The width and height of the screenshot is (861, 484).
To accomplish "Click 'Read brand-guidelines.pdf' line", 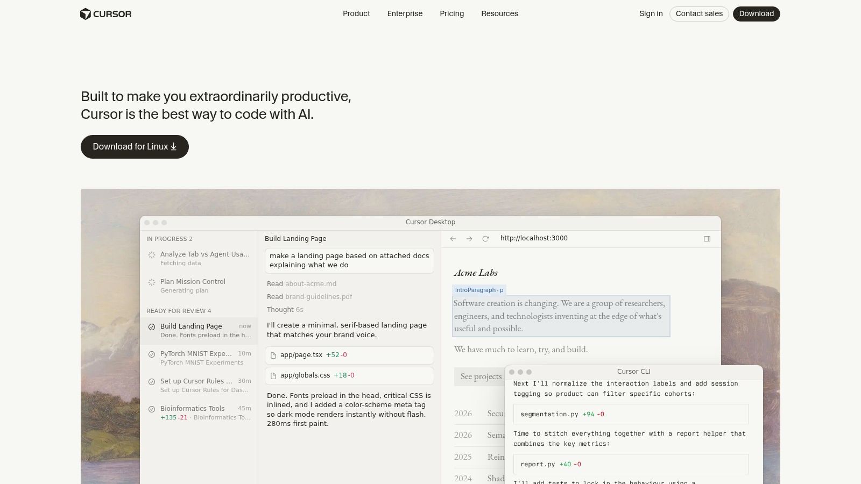I will click(309, 297).
